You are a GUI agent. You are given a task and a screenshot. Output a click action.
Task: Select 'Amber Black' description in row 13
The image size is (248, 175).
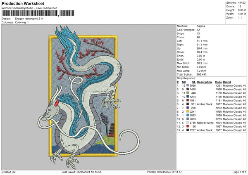click(x=205, y=130)
